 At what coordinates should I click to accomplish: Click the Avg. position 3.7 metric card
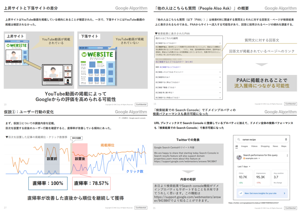point(280,178)
